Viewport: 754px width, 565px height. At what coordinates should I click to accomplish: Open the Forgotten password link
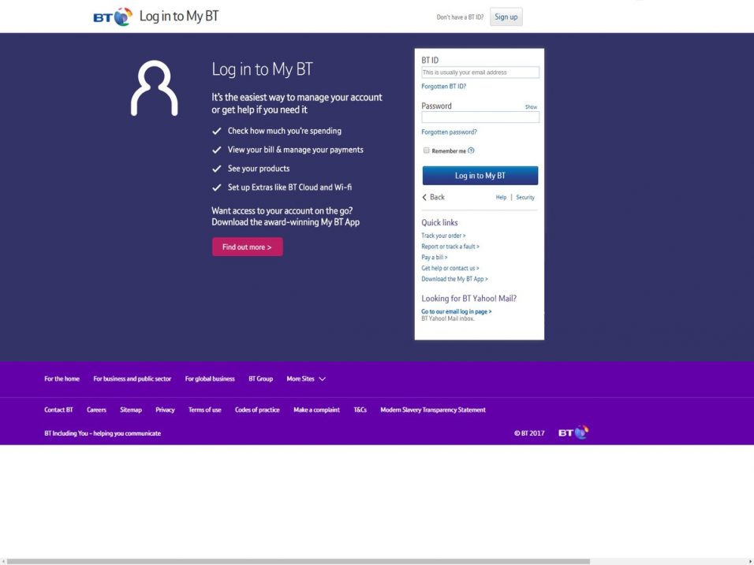coord(449,132)
